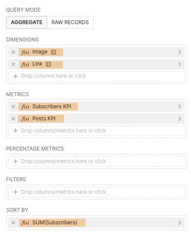Click the f(x) icon on Posts KPI
191x236 pixels.
click(x=25, y=119)
